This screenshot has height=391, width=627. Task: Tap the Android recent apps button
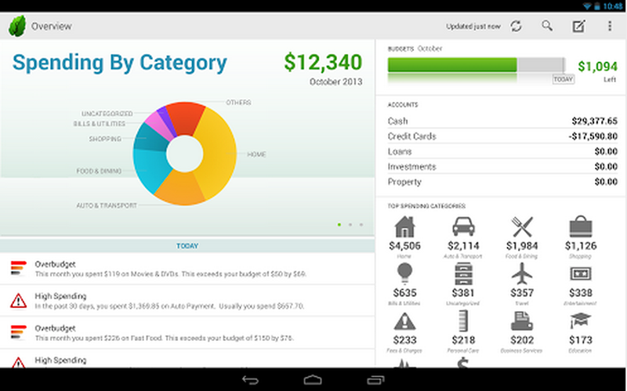[375, 380]
